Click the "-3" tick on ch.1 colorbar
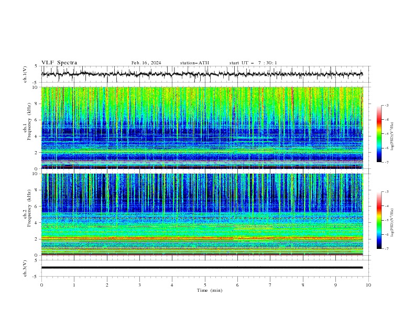Screen dimensions: 415x320 pyautogui.click(x=387, y=105)
